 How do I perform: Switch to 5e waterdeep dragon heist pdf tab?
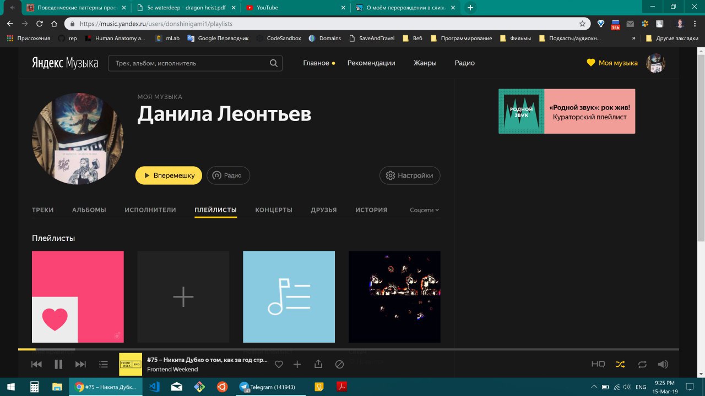point(186,8)
